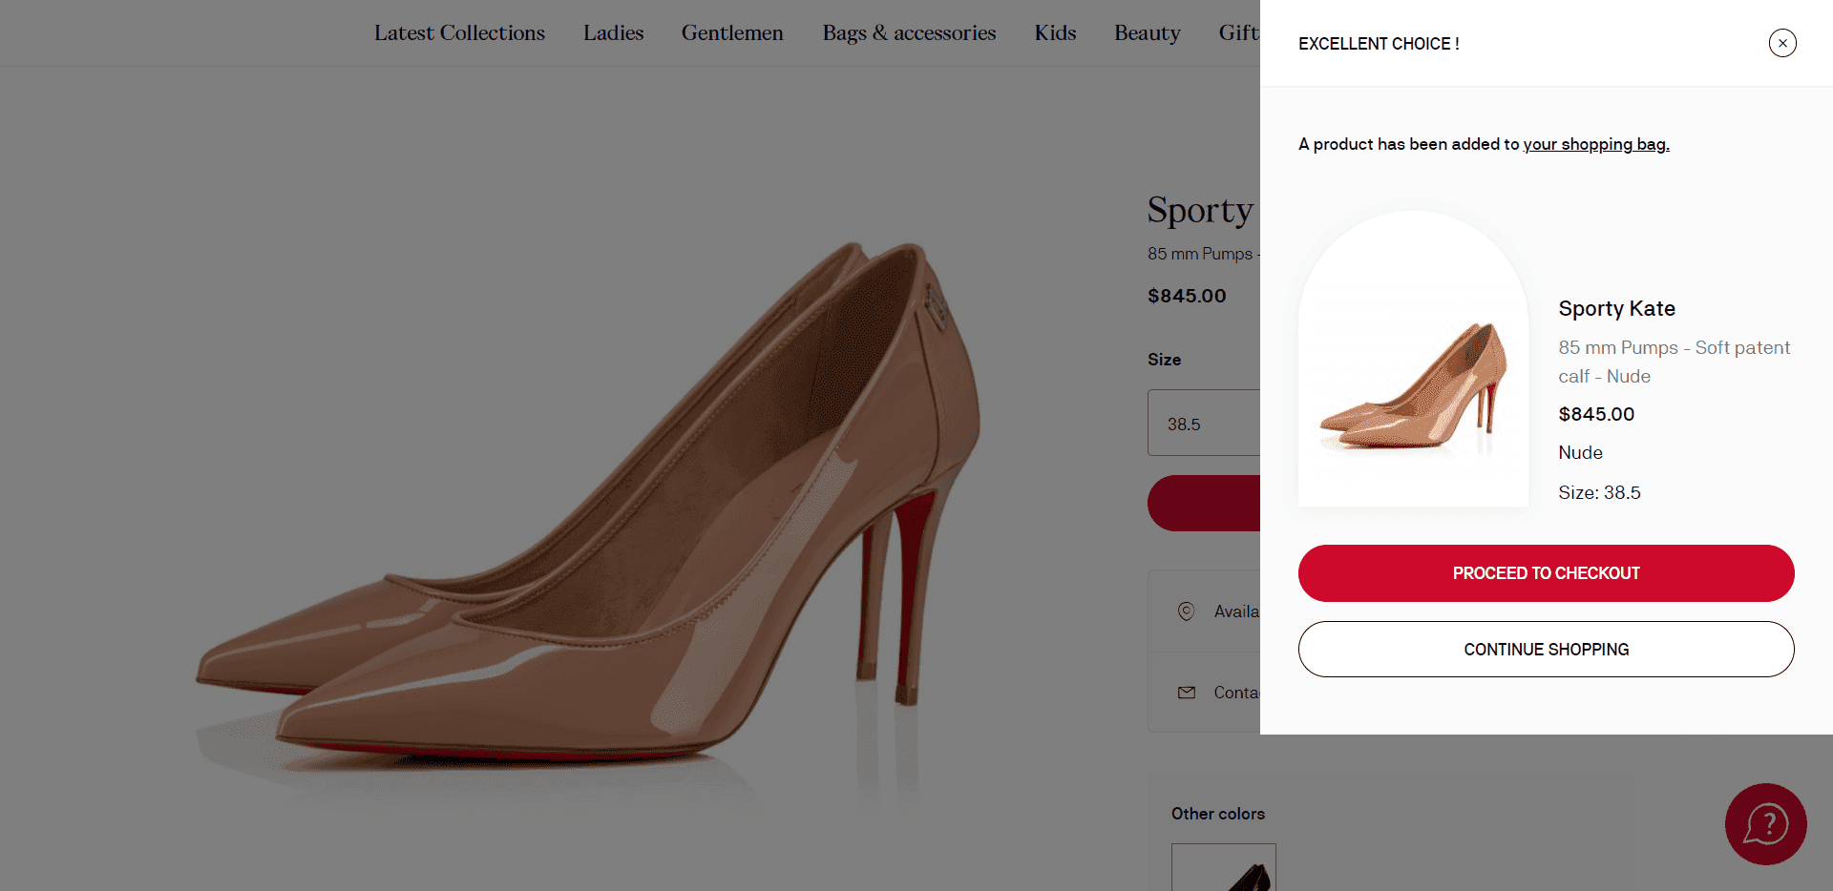Open Gentlemen menu
Viewport: 1833px width, 891px height.
coord(732,33)
